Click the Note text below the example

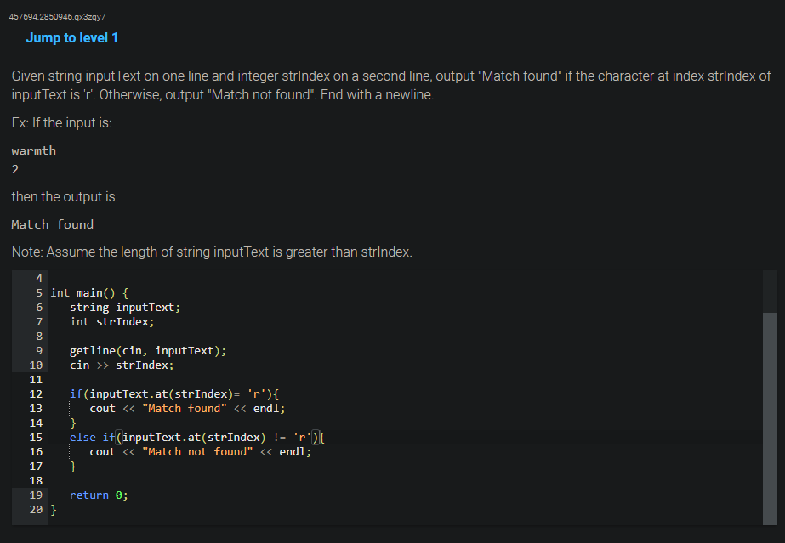[x=211, y=252]
